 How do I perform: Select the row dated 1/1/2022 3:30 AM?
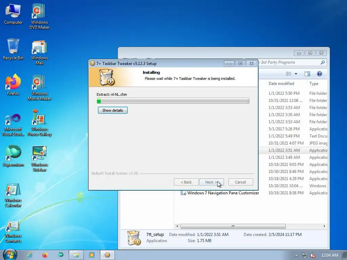click(293, 115)
